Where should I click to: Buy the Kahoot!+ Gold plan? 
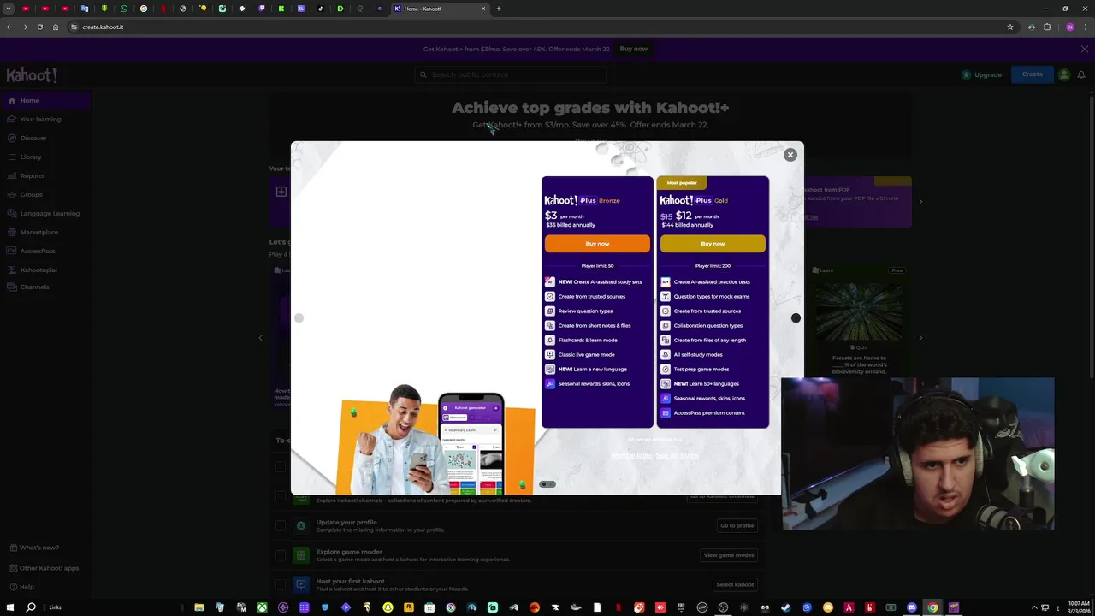pos(713,244)
